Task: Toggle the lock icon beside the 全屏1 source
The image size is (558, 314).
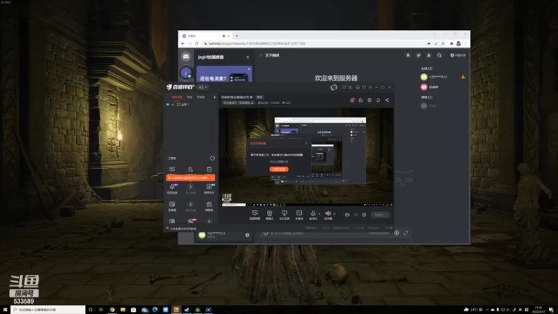Action: [x=173, y=105]
